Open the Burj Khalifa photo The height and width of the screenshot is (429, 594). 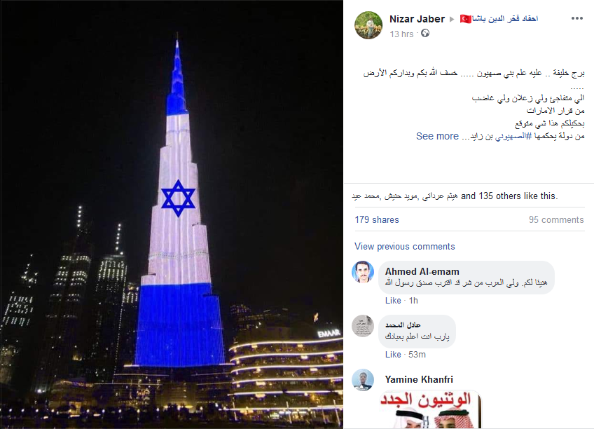(171, 214)
